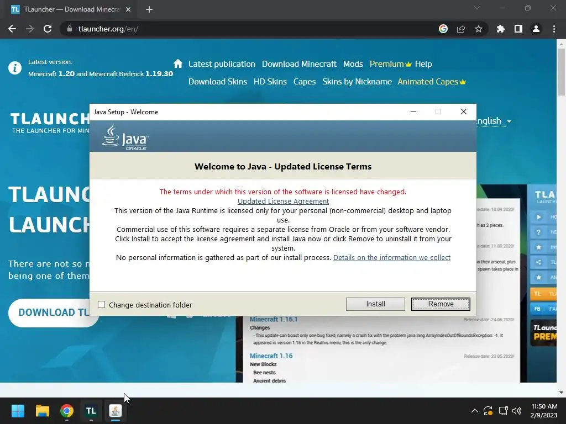Show hidden system tray icons

point(475,411)
